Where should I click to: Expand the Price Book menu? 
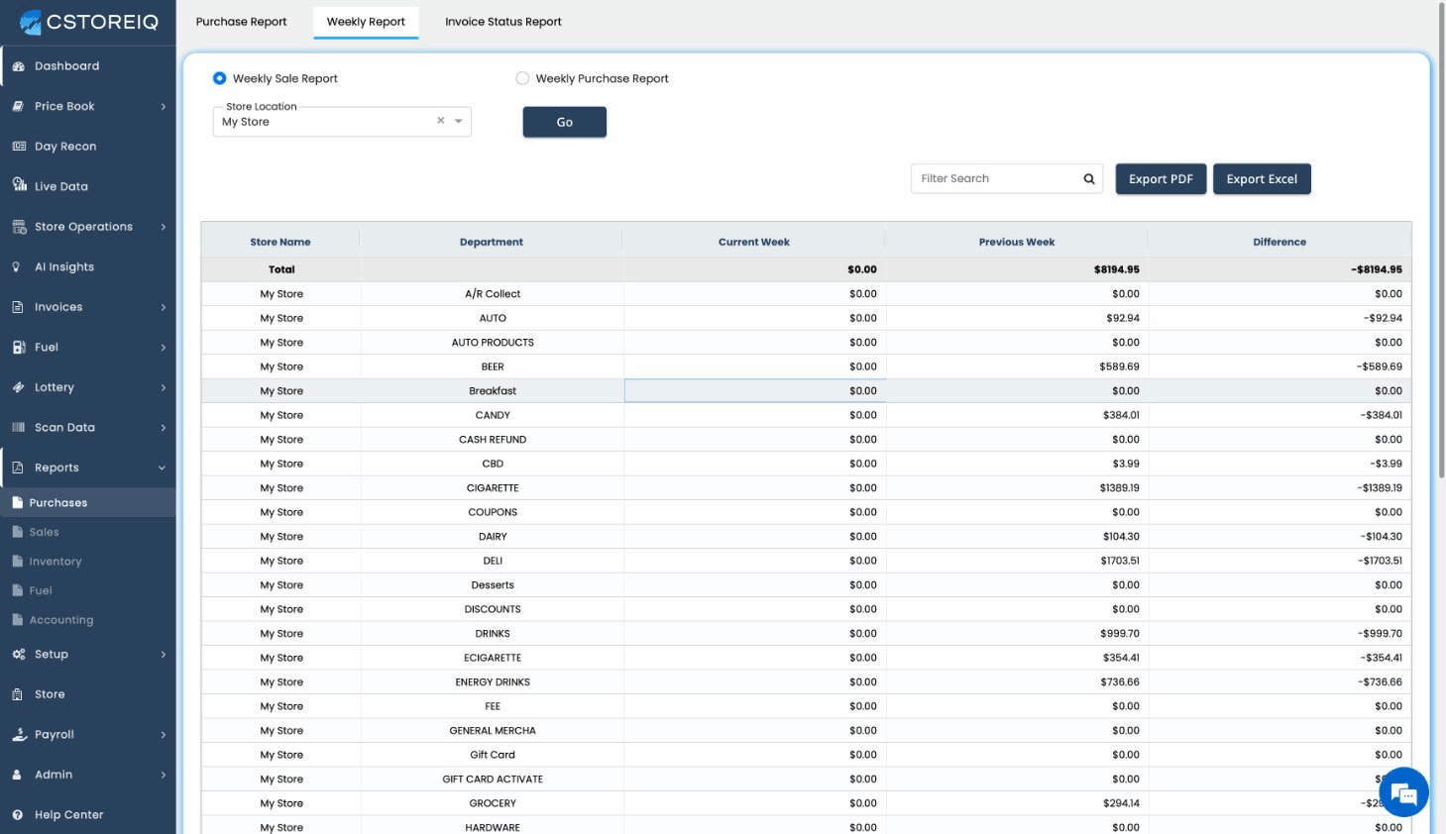point(164,106)
